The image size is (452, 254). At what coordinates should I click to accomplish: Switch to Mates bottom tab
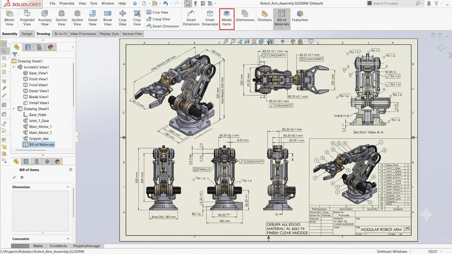tap(38, 246)
